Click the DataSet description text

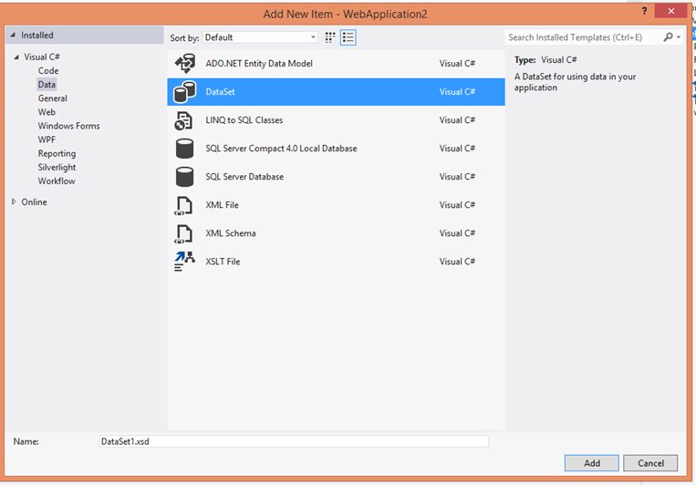(576, 82)
